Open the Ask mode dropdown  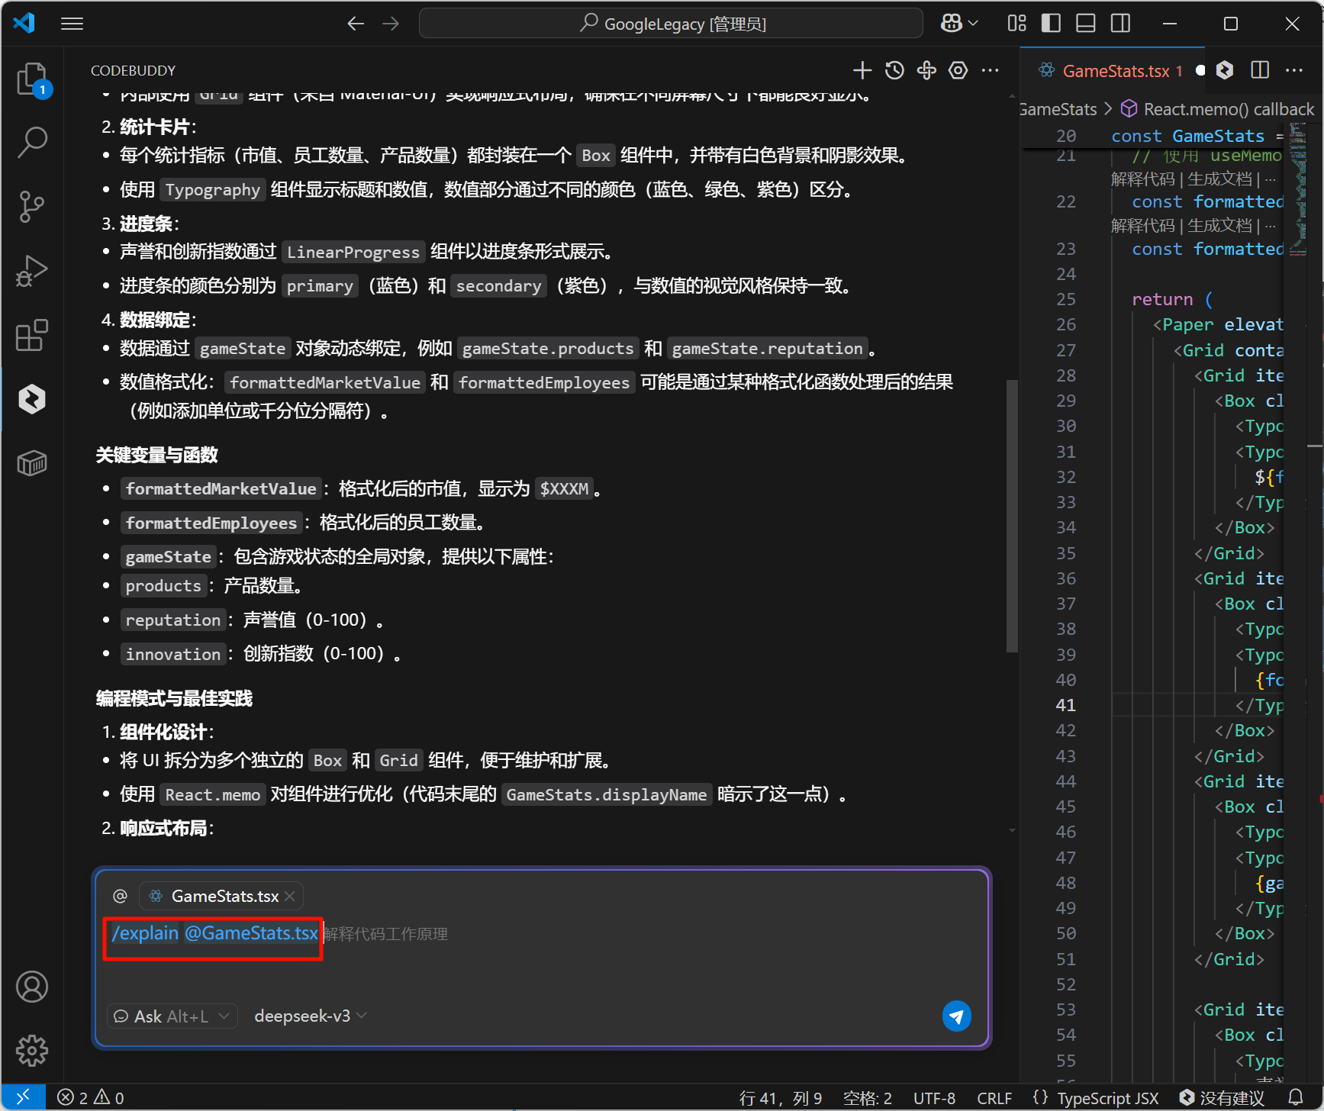[x=172, y=1016]
